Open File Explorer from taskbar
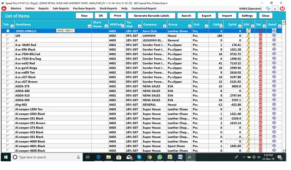 pos(109,157)
